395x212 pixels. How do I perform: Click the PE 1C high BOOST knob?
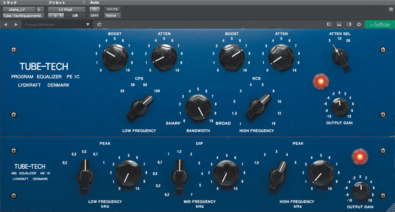click(232, 57)
